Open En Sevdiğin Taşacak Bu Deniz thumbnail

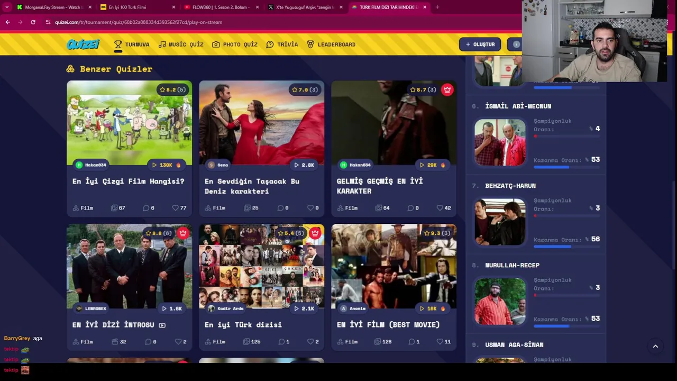pos(261,123)
